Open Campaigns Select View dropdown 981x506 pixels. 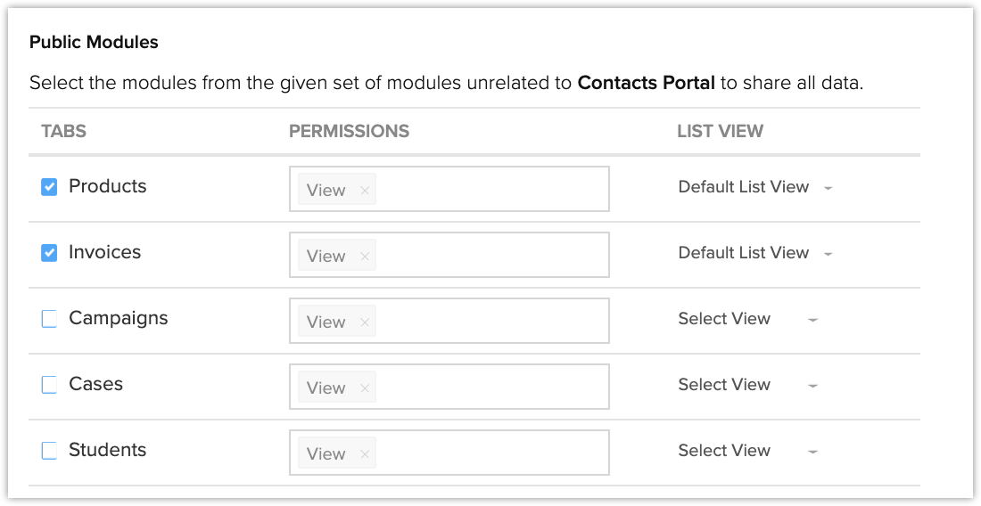click(747, 319)
